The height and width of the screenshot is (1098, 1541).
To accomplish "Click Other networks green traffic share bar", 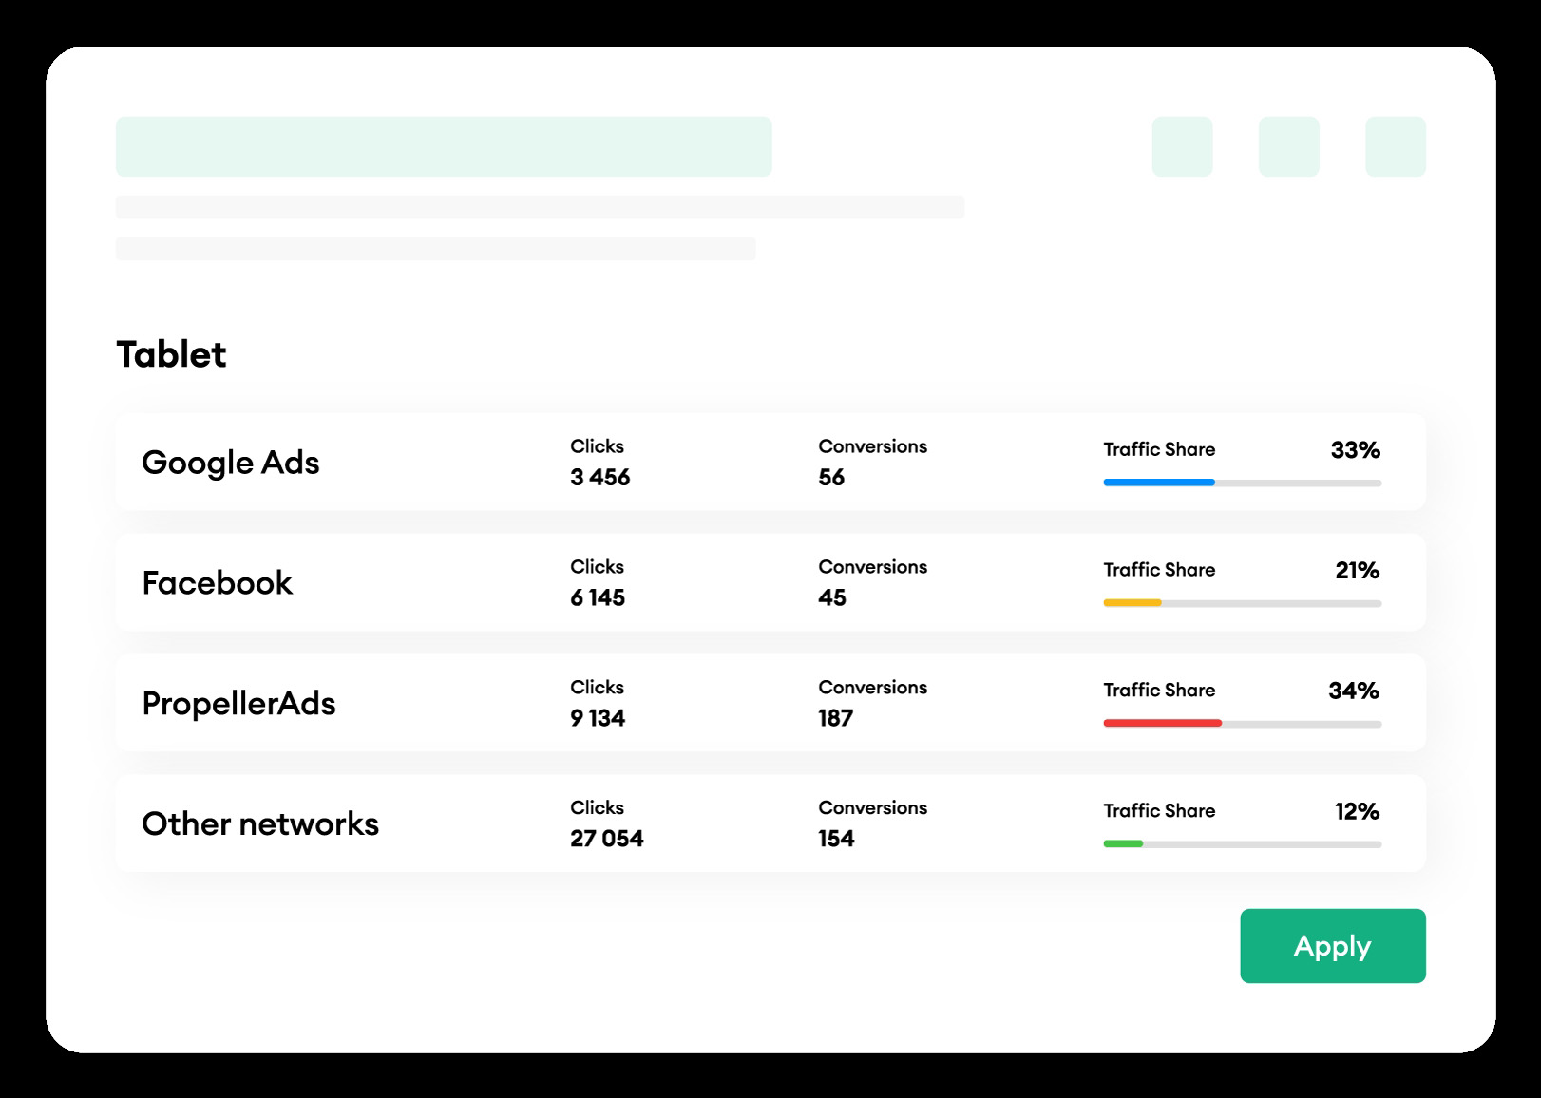I will (1123, 843).
